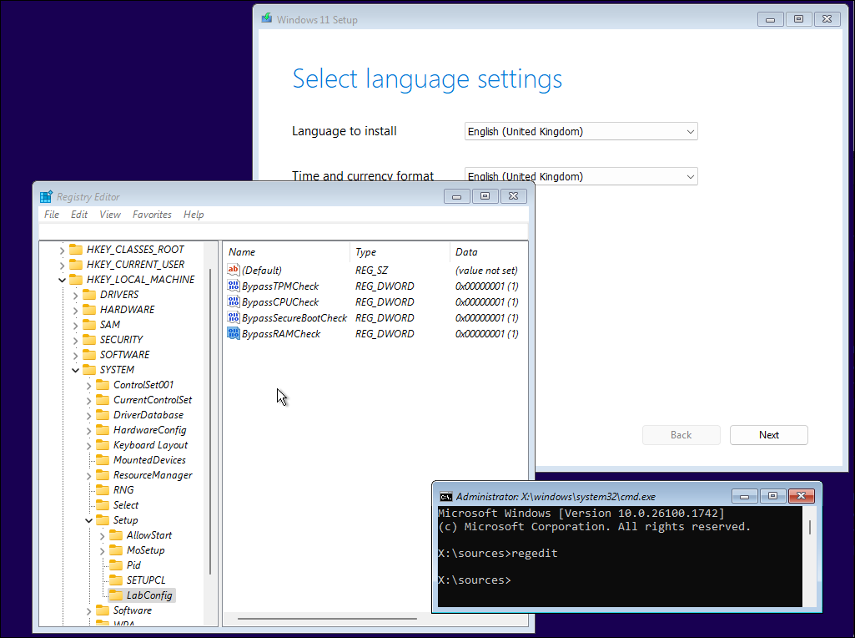Expand the ControlSet001 key
Screen dimensions: 855x638
(89, 385)
